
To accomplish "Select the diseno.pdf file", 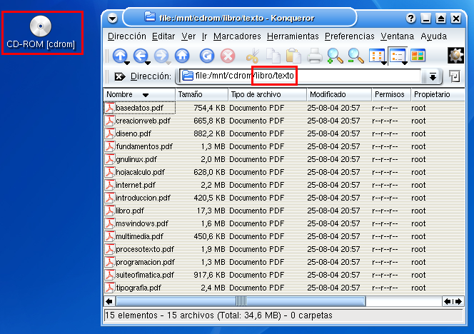I will [133, 133].
